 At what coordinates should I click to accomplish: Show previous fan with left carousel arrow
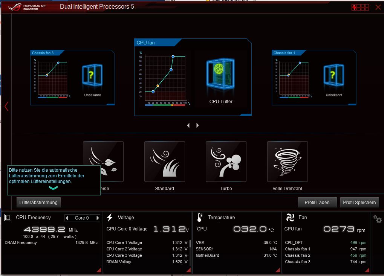point(188,125)
